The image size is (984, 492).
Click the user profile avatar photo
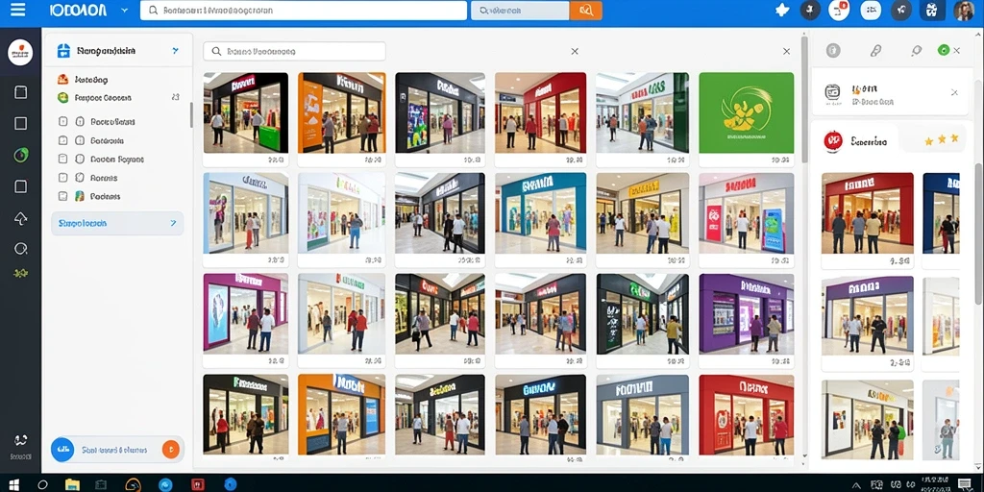963,10
